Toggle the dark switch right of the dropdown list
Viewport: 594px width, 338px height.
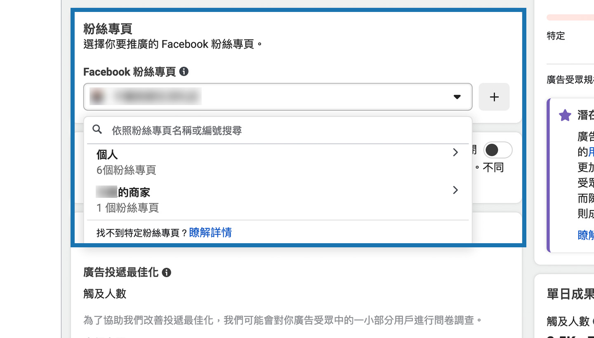click(497, 150)
